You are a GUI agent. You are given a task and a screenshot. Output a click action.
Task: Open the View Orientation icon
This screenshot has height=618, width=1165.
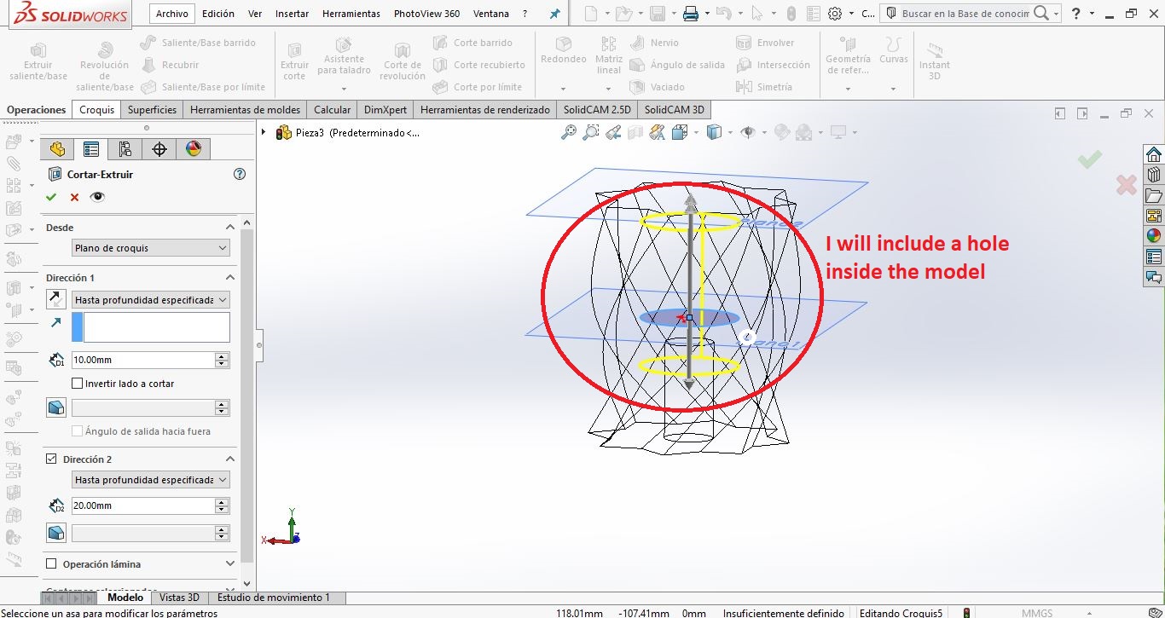(680, 132)
